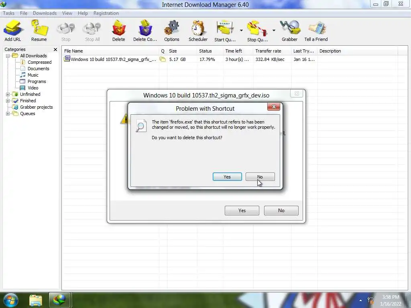
Task: Click the Stop All toolbar icon
Action: (92, 31)
